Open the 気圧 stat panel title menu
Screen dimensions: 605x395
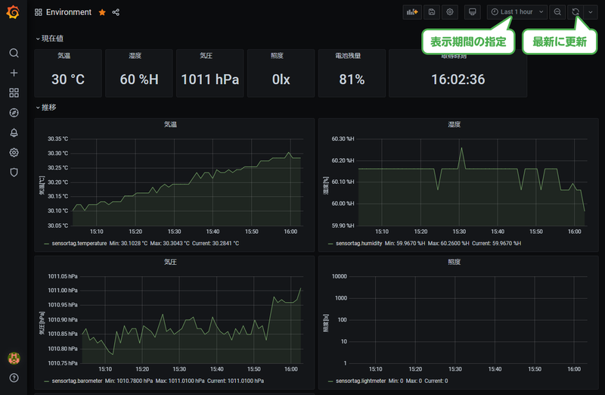(206, 55)
